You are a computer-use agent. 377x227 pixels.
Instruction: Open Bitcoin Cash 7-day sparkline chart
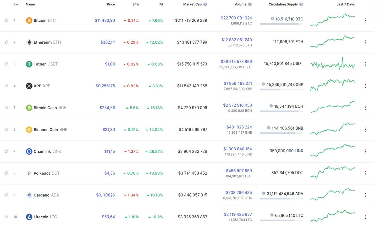[332, 107]
